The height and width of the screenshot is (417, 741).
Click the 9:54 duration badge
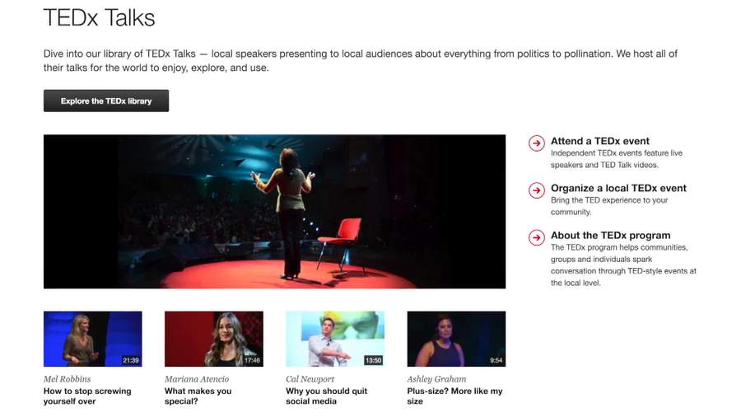496,360
